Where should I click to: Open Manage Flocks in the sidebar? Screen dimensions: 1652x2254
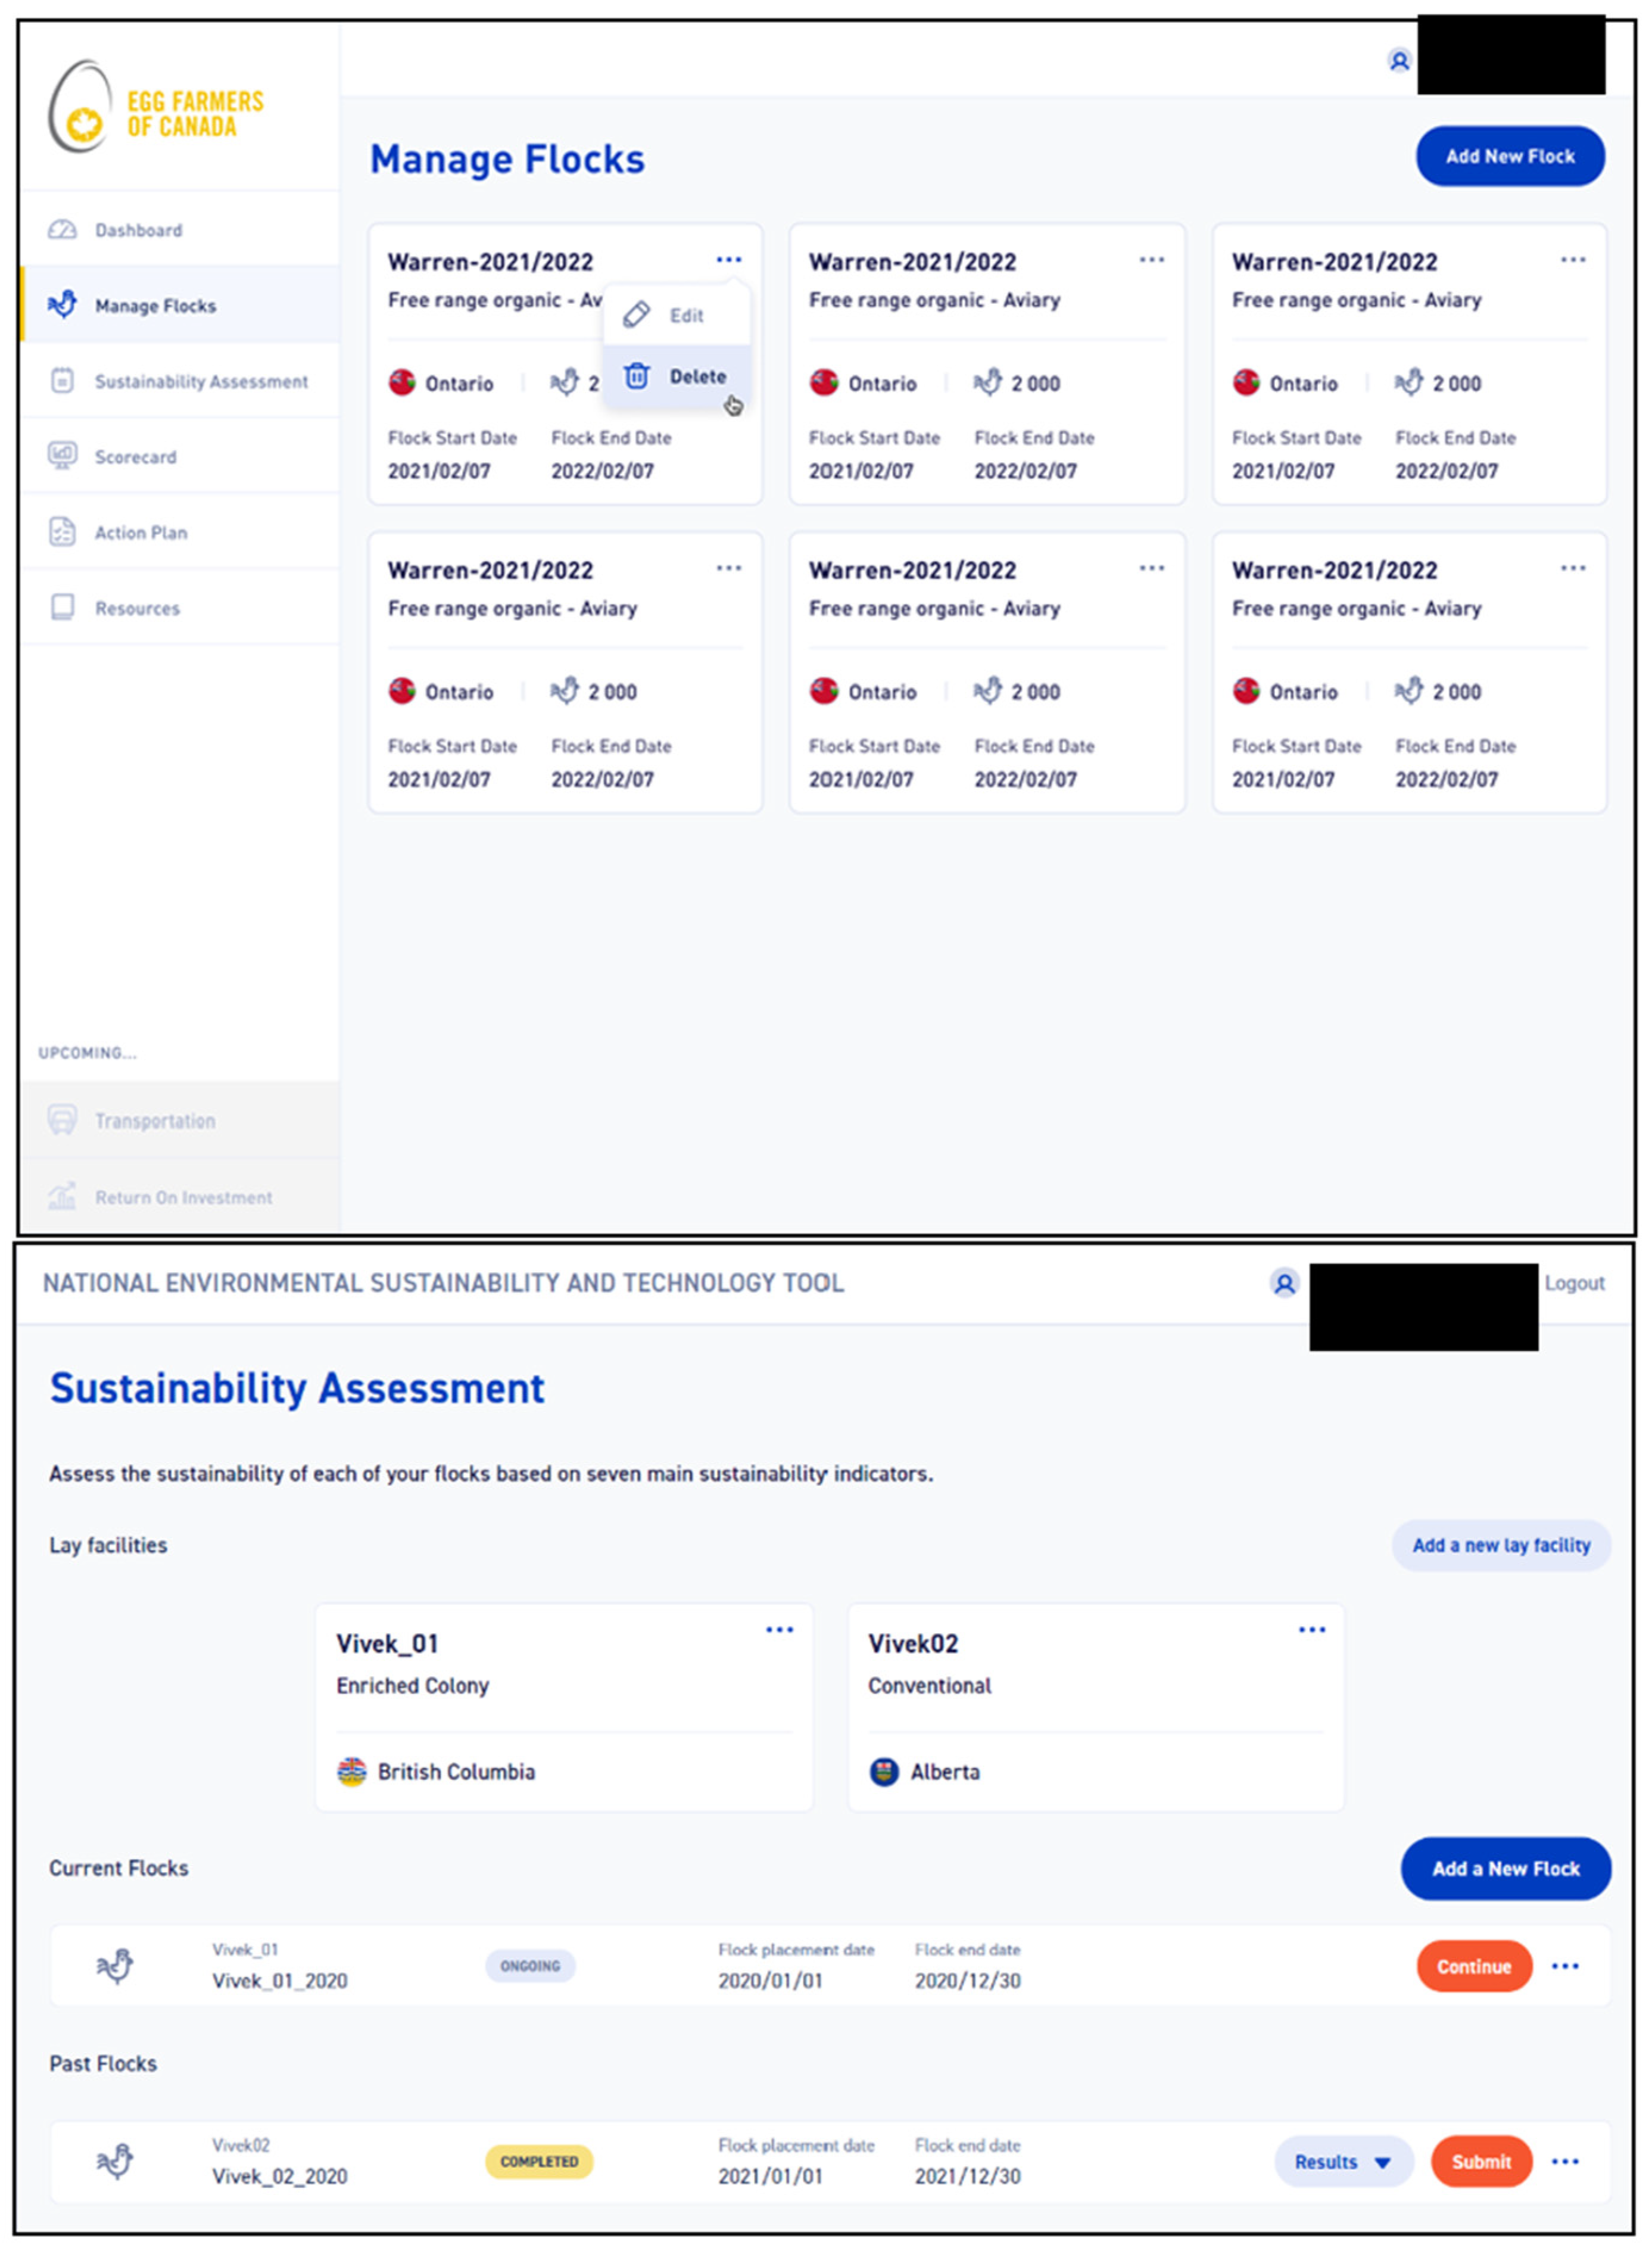click(x=155, y=306)
